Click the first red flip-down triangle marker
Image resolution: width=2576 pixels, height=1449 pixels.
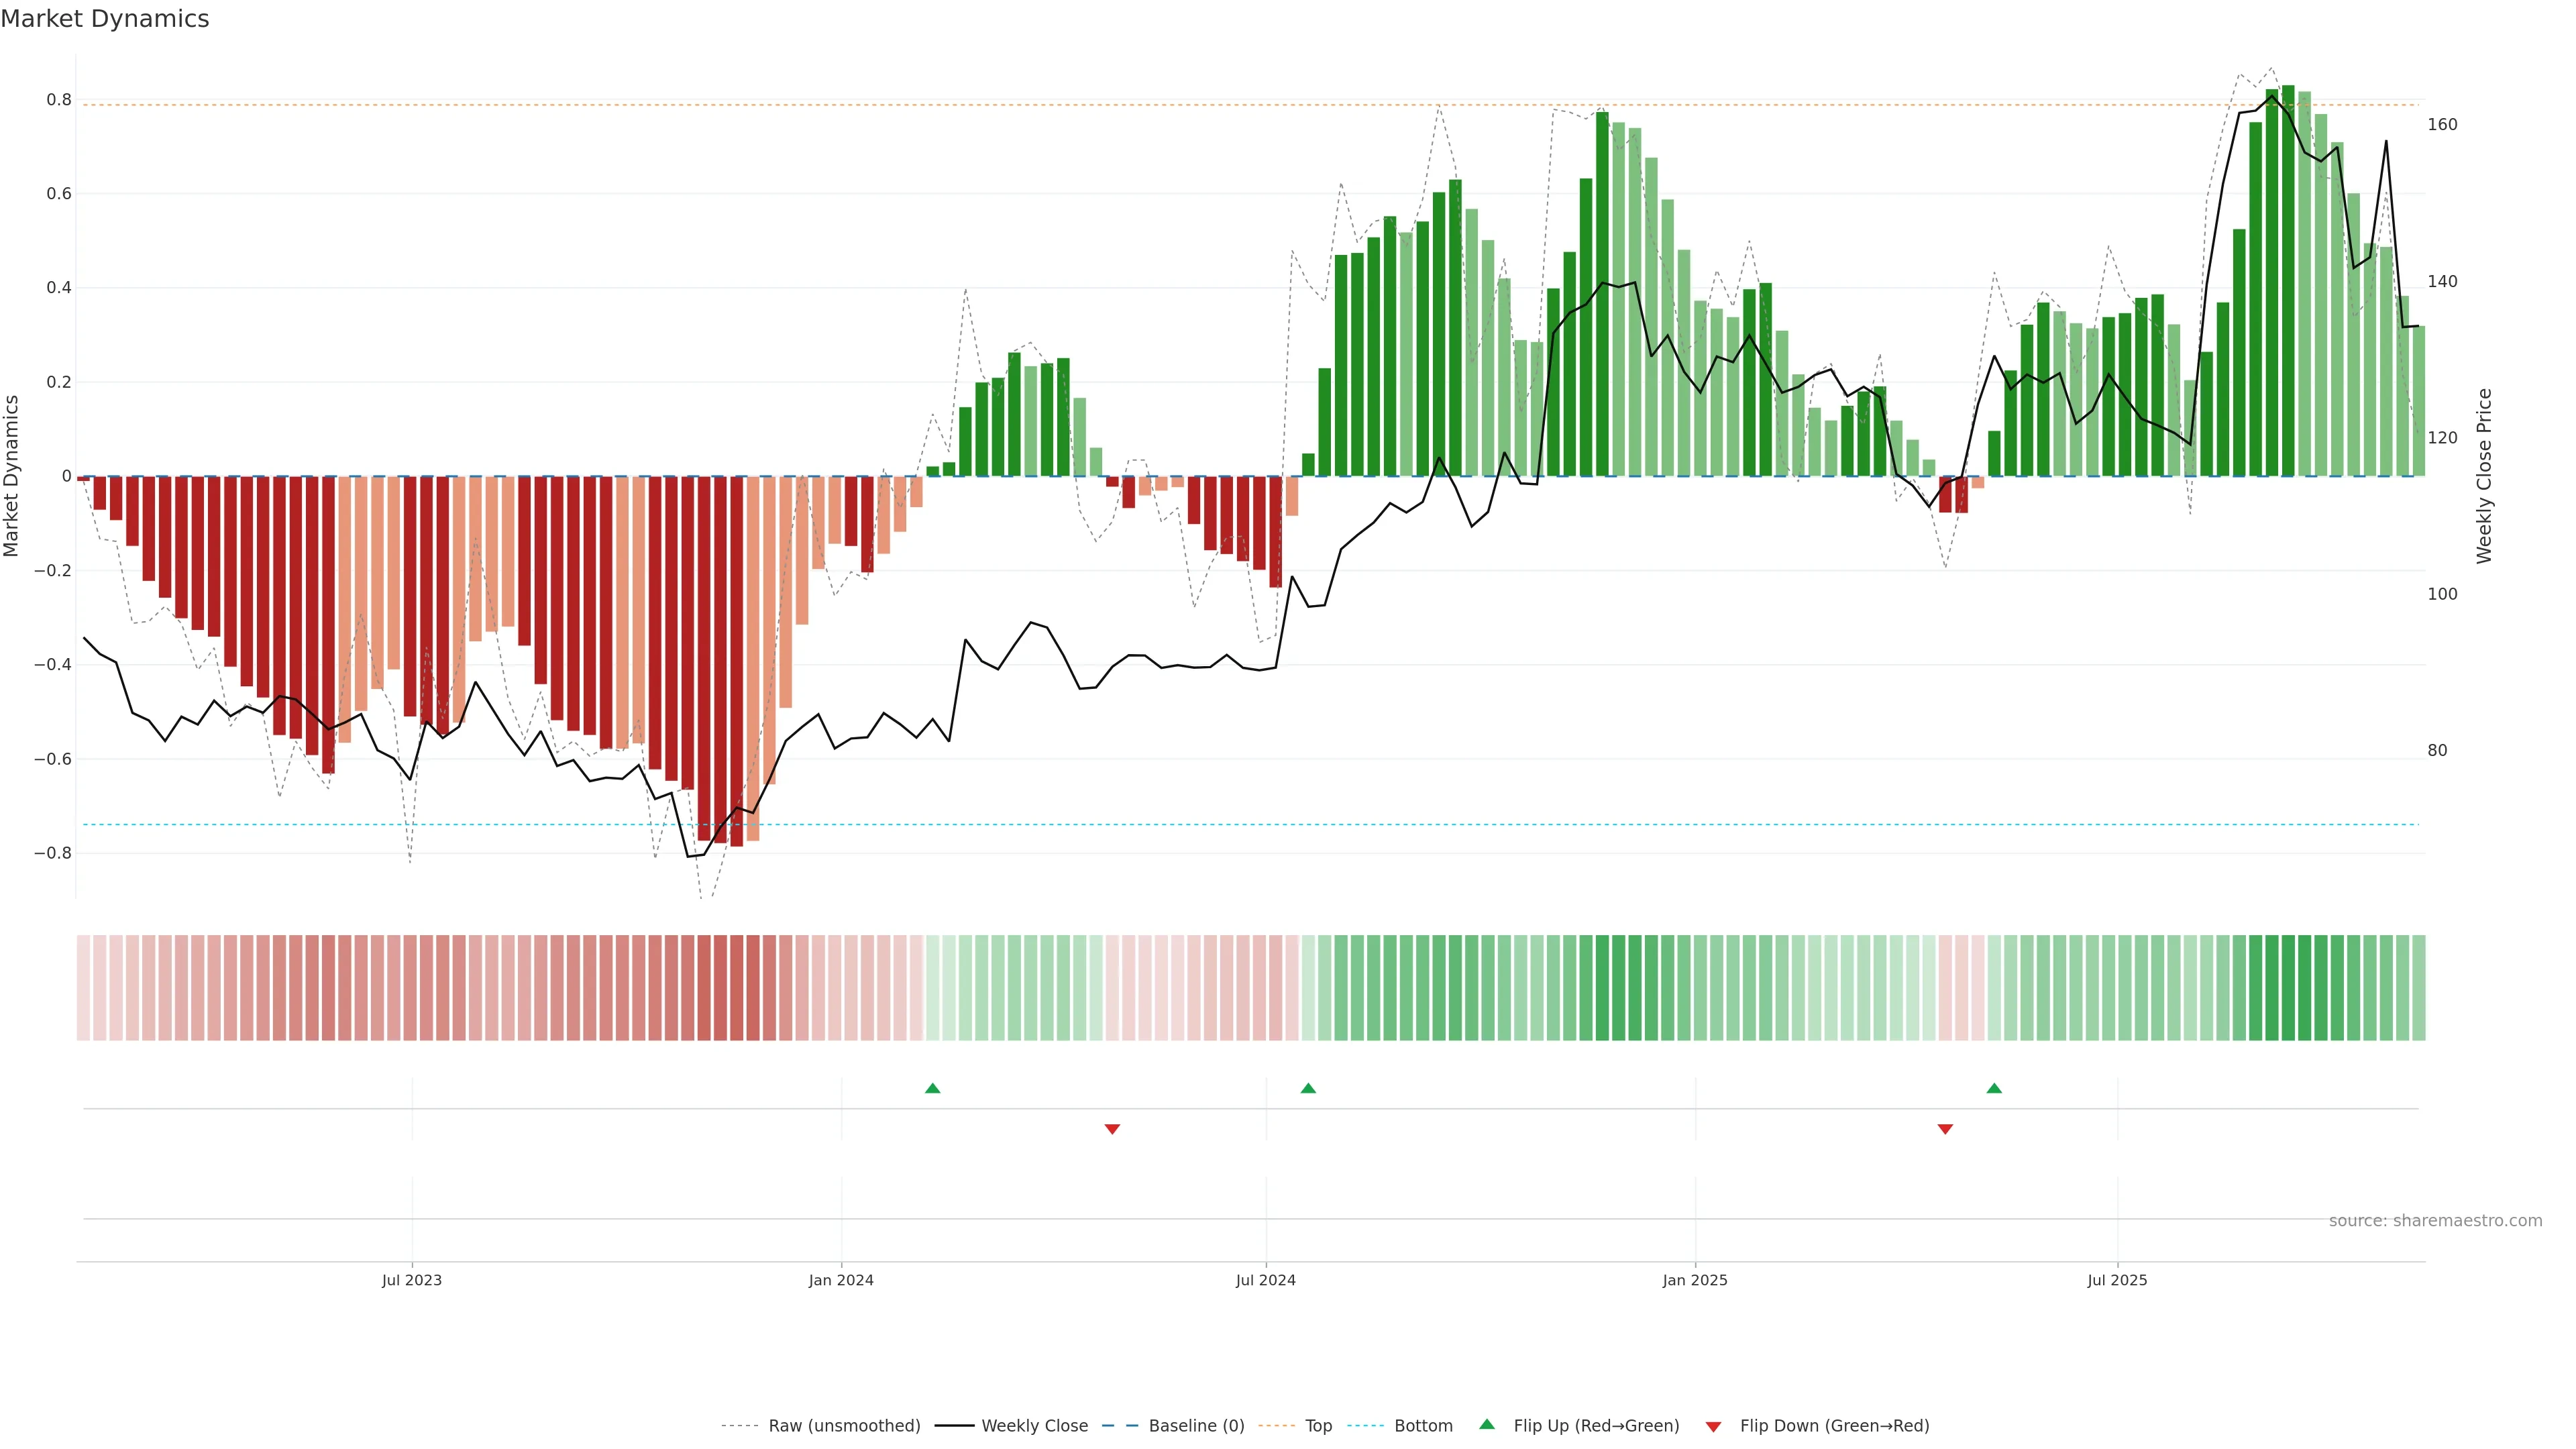pyautogui.click(x=1112, y=1129)
